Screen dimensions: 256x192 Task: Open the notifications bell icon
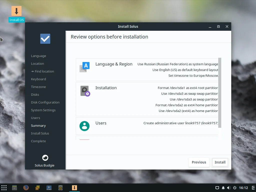(x=223, y=188)
